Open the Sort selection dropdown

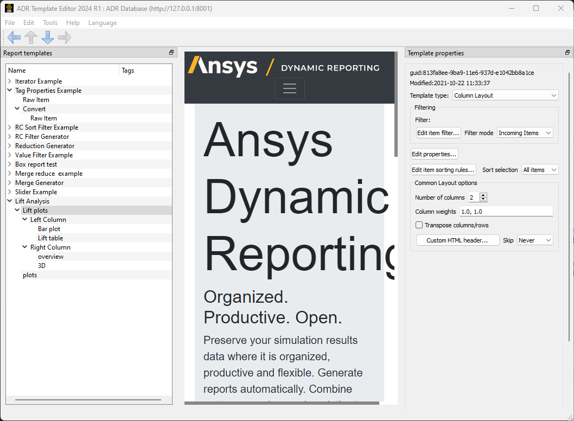pos(540,169)
